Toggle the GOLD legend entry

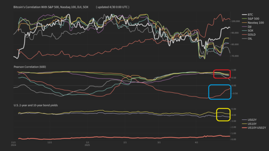pyautogui.click(x=248, y=34)
